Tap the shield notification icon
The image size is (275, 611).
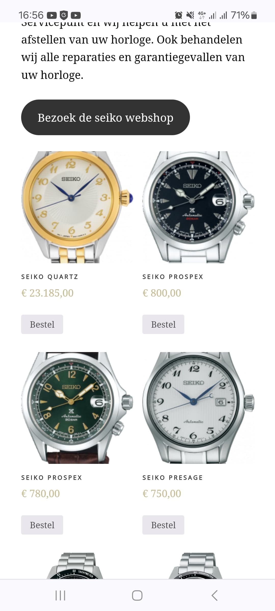64,15
